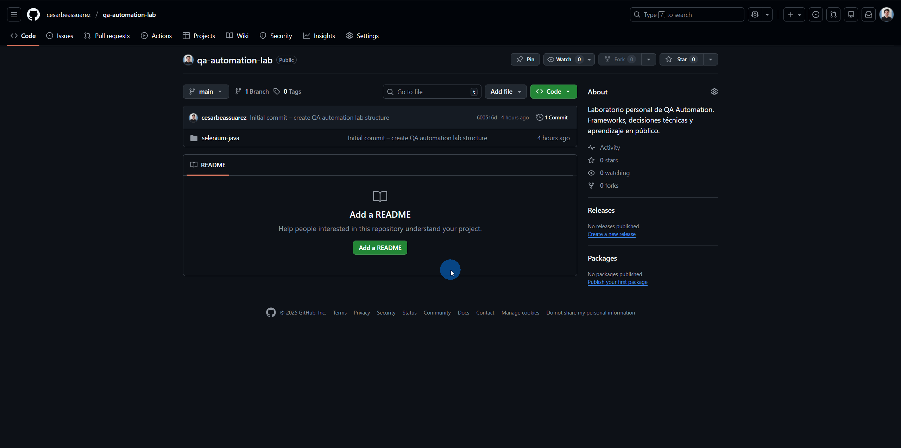Screen dimensions: 901x448
Task: Open the Create a new release link
Action: pyautogui.click(x=611, y=234)
